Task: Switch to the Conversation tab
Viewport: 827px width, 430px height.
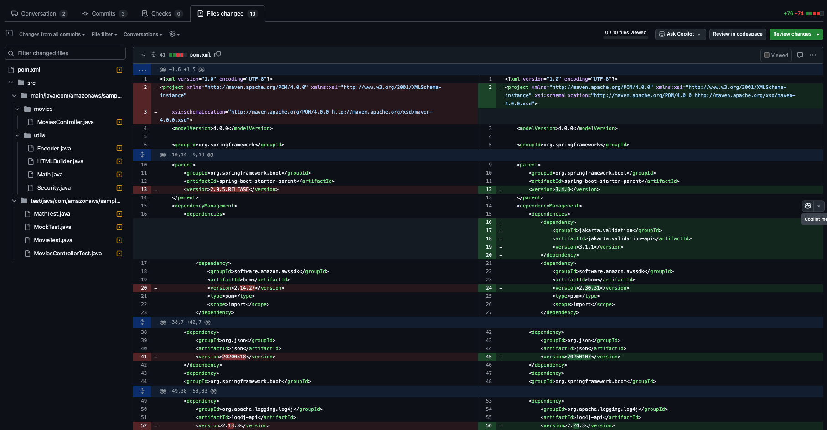Action: click(x=39, y=14)
